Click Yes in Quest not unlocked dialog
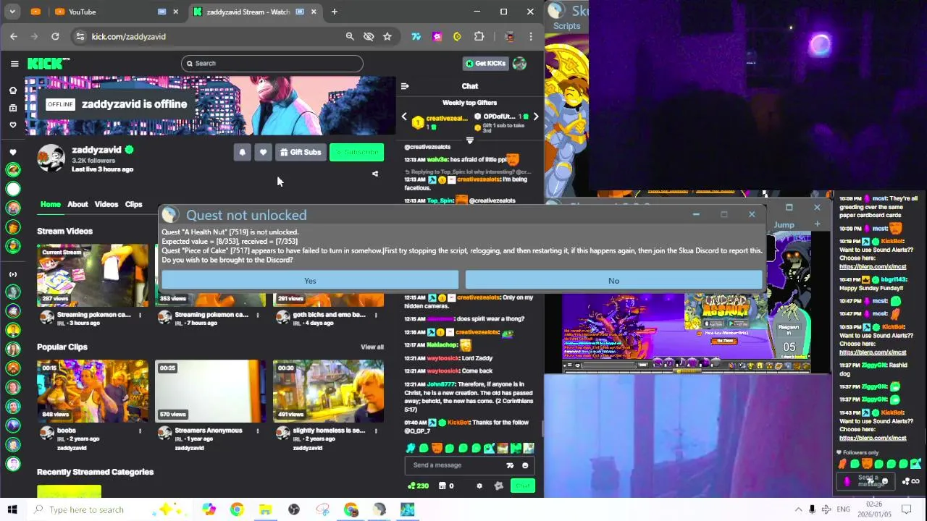 click(x=310, y=281)
